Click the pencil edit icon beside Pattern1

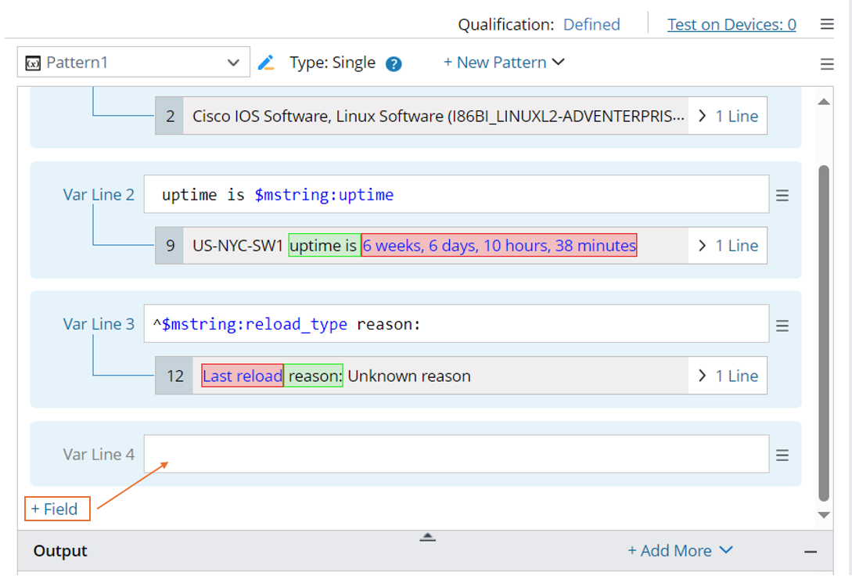coord(266,63)
